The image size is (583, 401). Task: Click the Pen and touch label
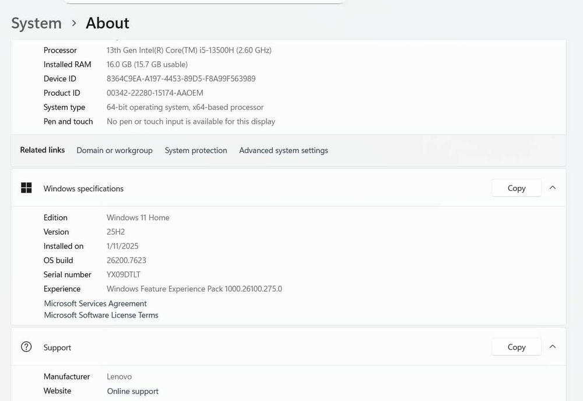click(x=68, y=121)
